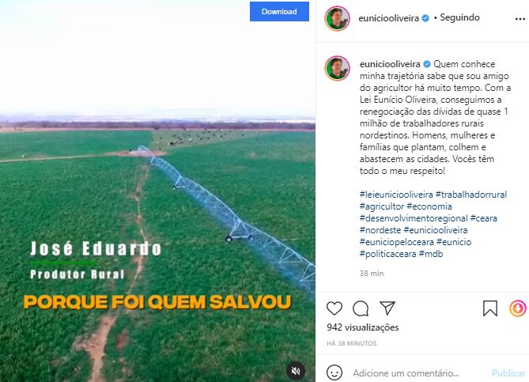Play the video of the irrigated field
Viewport: 529px width, 382px height.
(157, 191)
